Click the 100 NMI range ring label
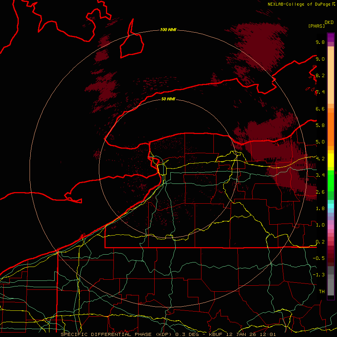The height and width of the screenshot is (337, 337). [x=168, y=30]
